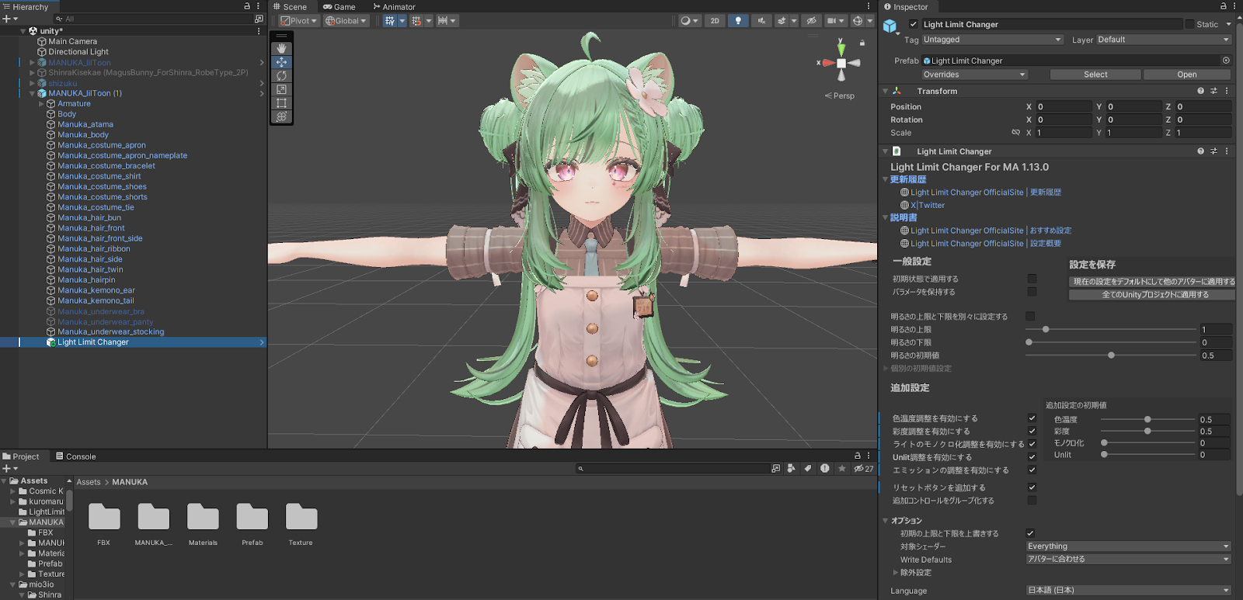
Task: Click the prefab Select button
Action: tap(1095, 75)
